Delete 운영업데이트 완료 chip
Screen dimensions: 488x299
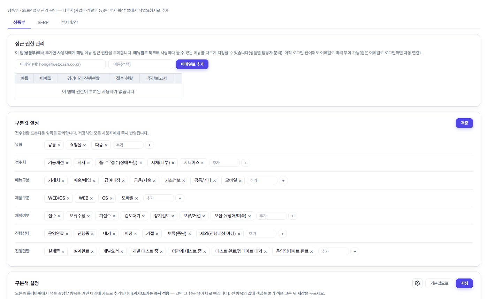[x=311, y=251]
